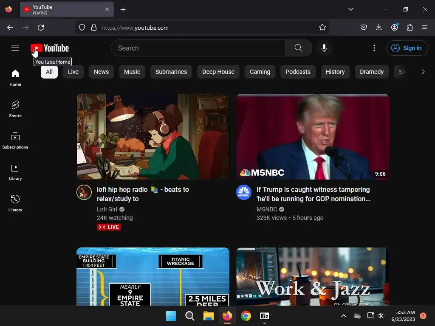
Task: Go back with browser back arrow
Action: (x=10, y=28)
